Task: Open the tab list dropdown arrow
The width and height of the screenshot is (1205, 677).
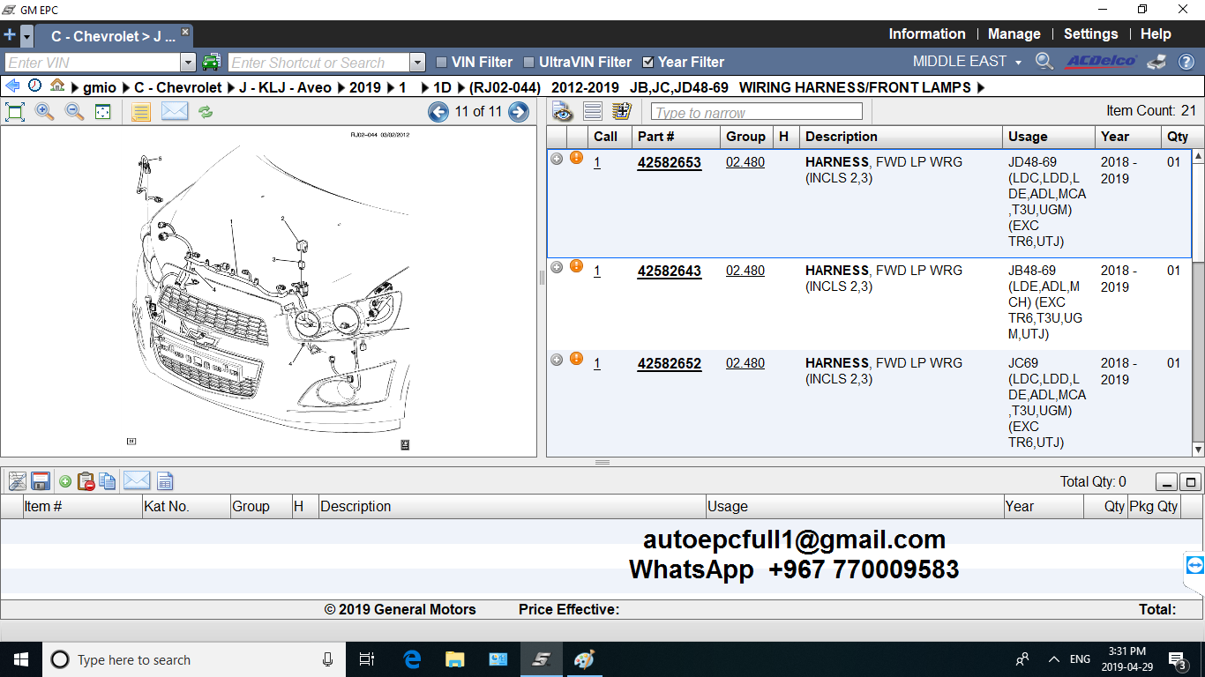Action: [x=27, y=36]
